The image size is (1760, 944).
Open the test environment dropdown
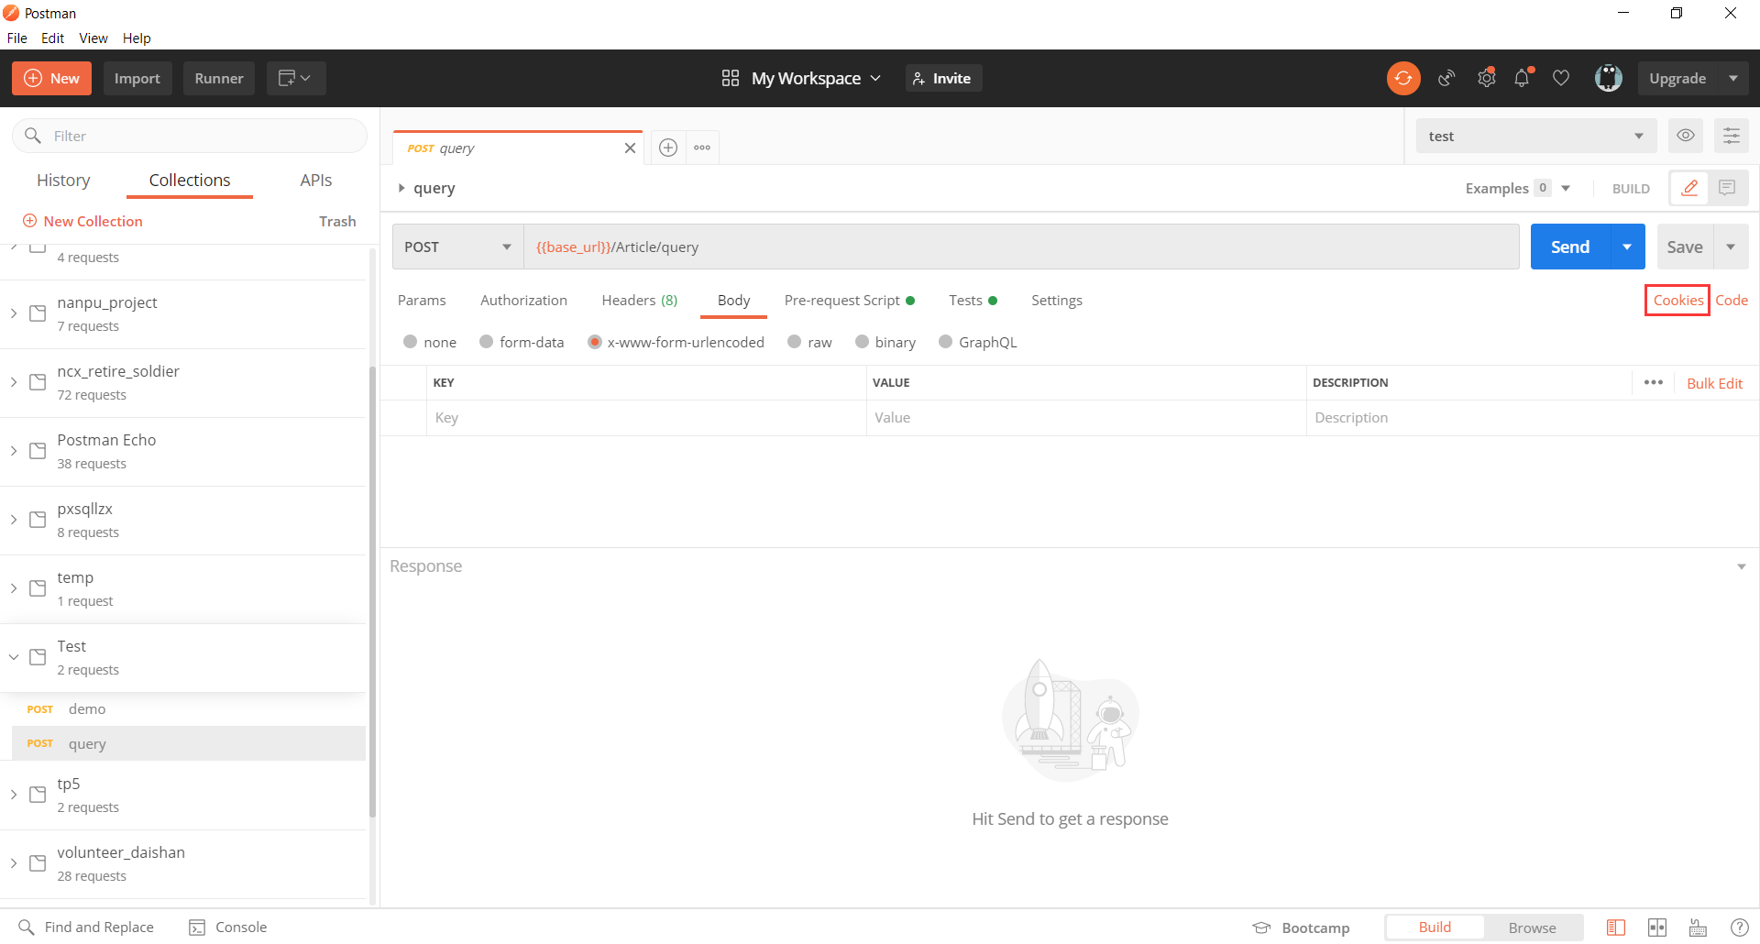pos(1536,136)
